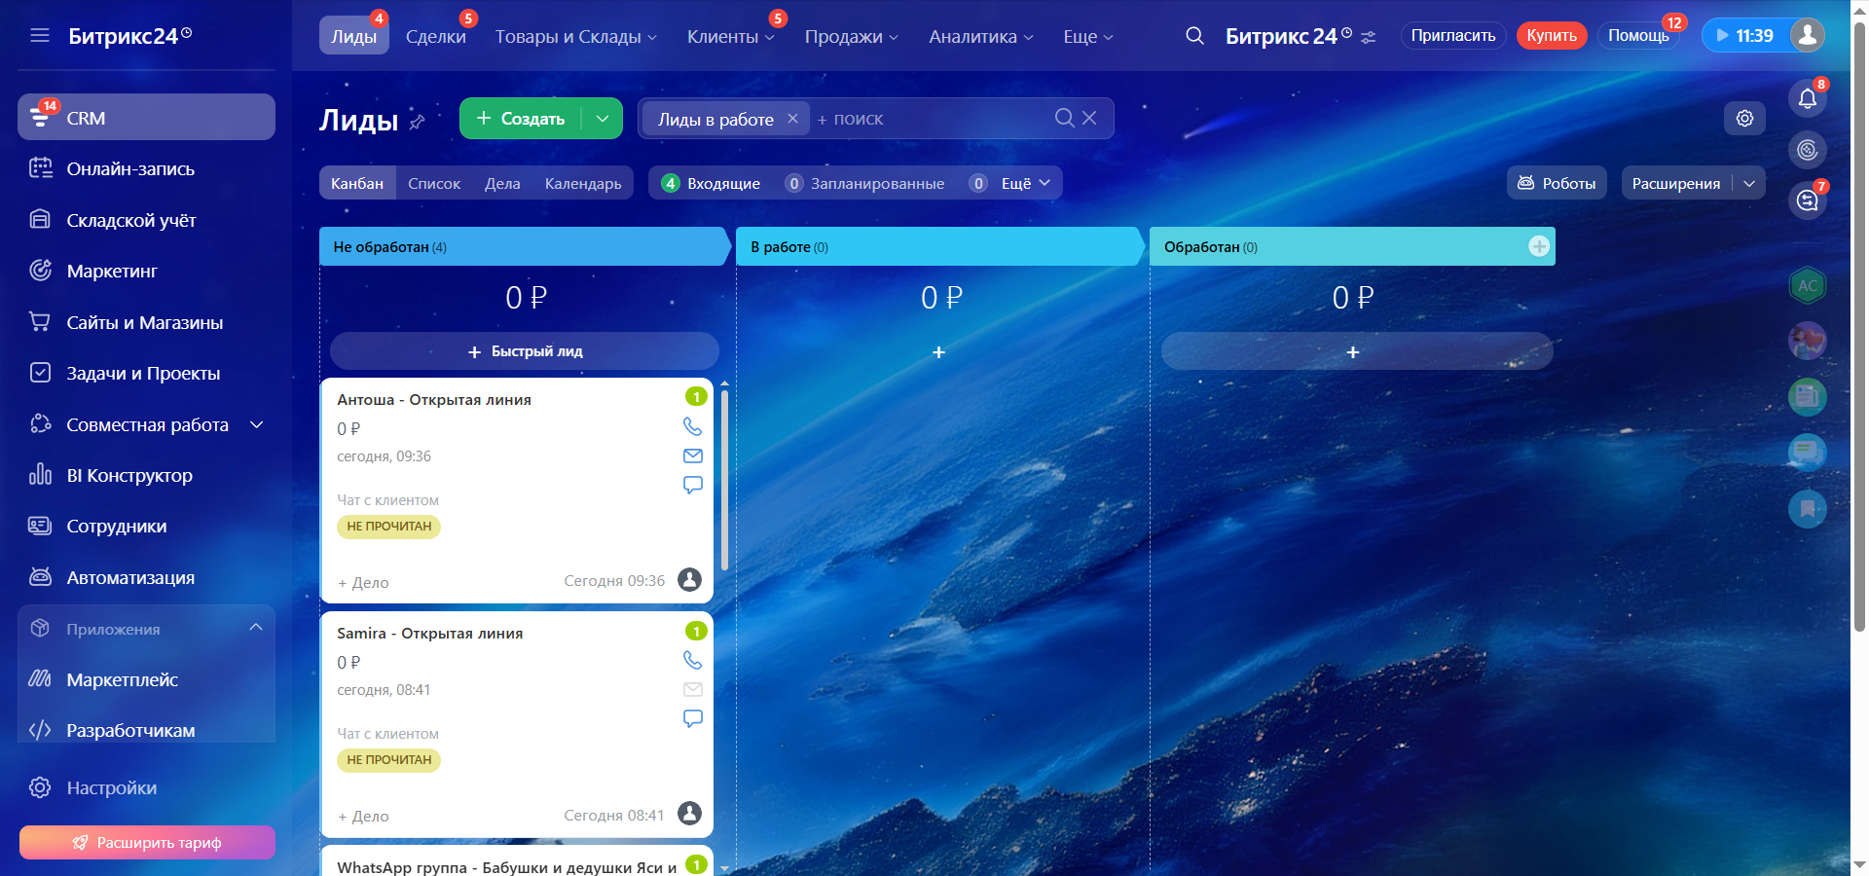Image resolution: width=1869 pixels, height=876 pixels.
Task: Click the Расширить тариф button
Action: point(147,842)
